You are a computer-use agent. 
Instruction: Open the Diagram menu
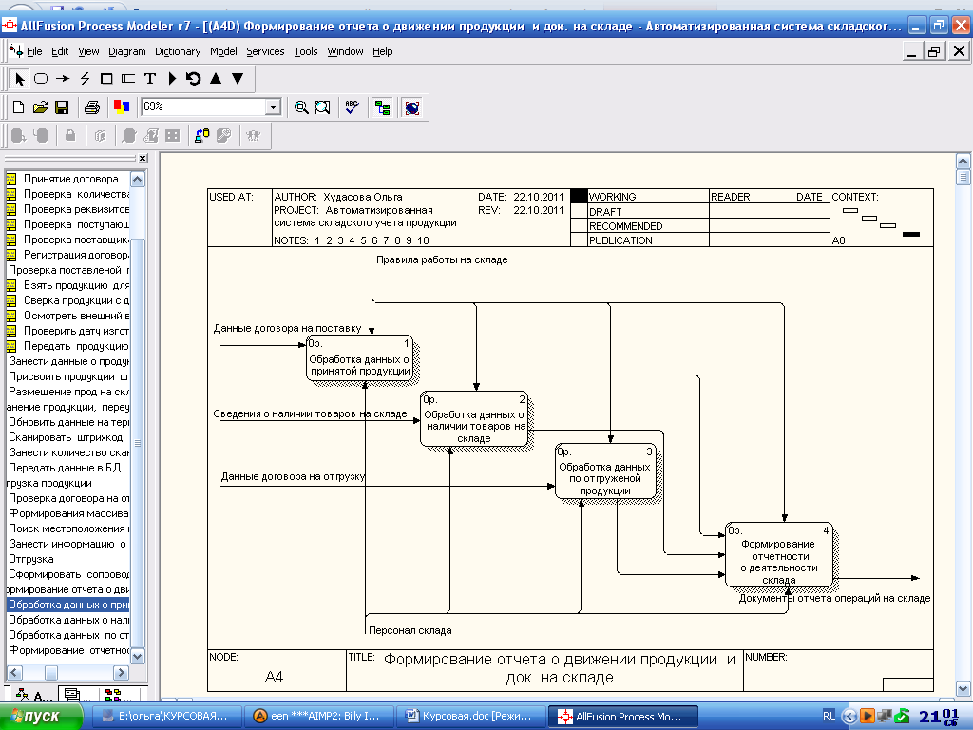click(x=127, y=51)
